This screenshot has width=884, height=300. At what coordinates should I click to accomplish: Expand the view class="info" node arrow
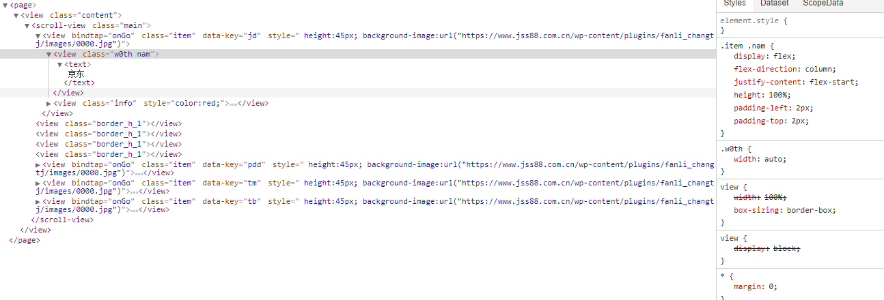pos(49,103)
